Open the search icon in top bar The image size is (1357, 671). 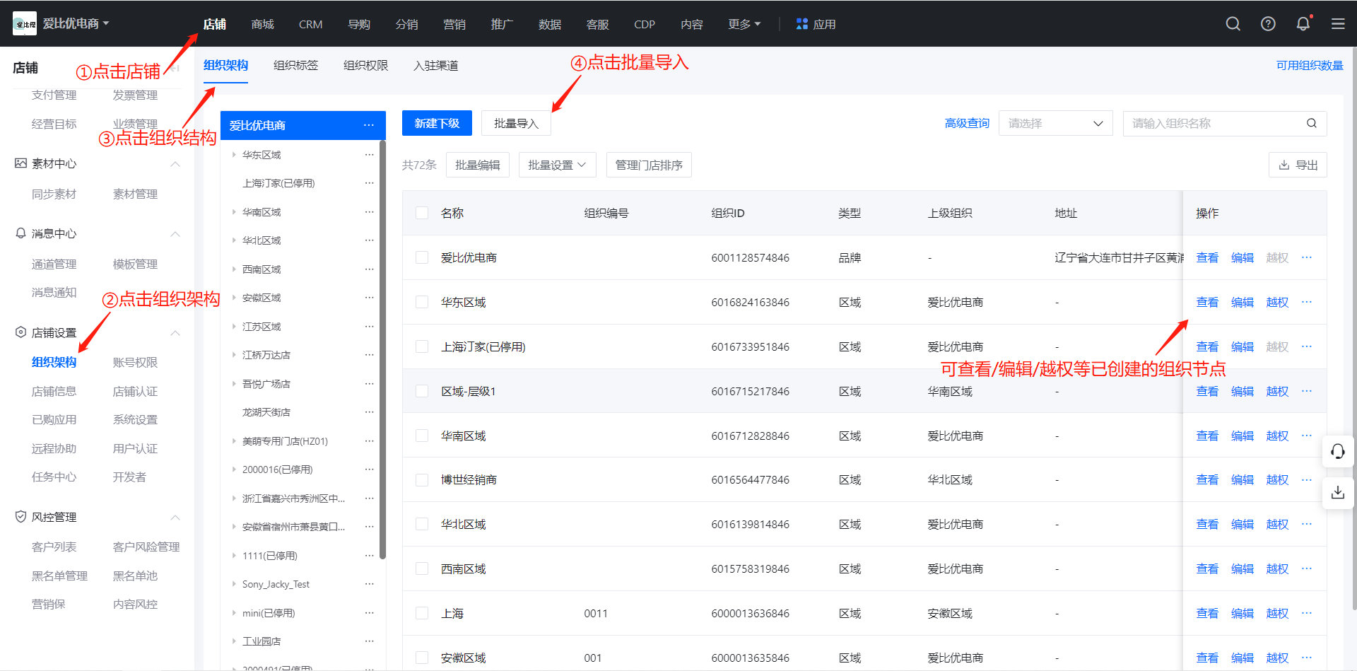1233,24
